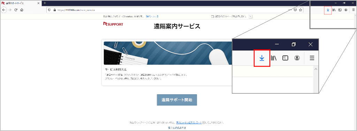This screenshot has height=131, width=357.
Task: Click the 遠隔サポート開始 button
Action: [x=177, y=100]
